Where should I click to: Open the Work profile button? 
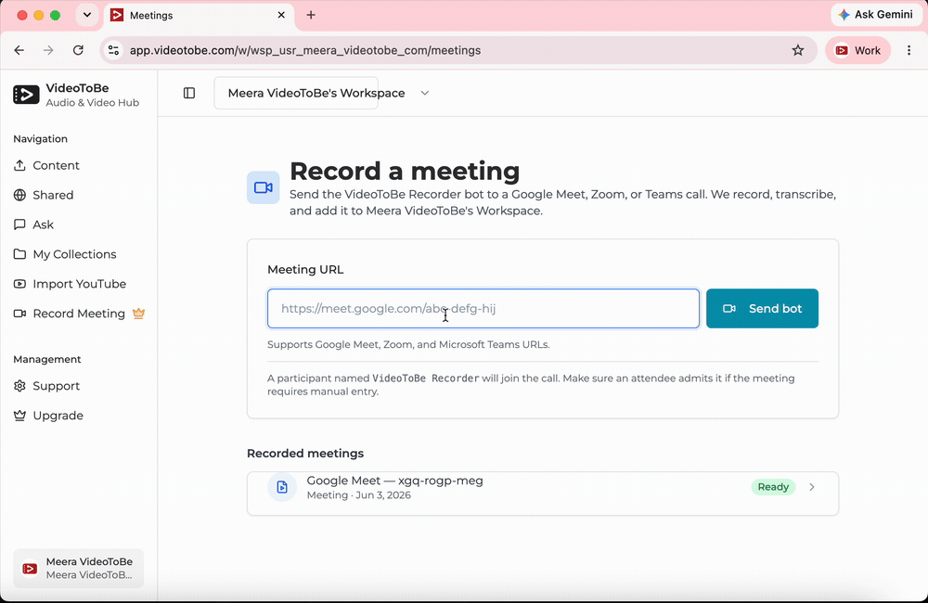[858, 50]
